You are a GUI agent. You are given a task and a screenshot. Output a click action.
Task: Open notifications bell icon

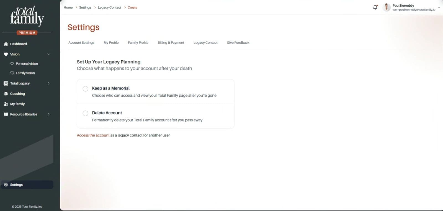pyautogui.click(x=375, y=7)
